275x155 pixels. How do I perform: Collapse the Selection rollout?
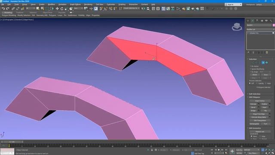253,59
